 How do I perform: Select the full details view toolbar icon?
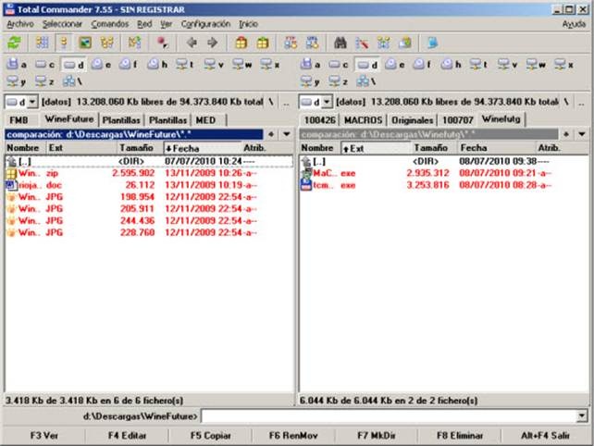click(x=64, y=43)
